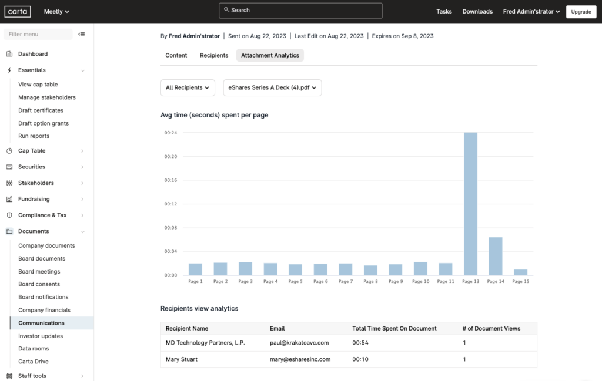Open the Meetly company switcher

click(x=56, y=11)
